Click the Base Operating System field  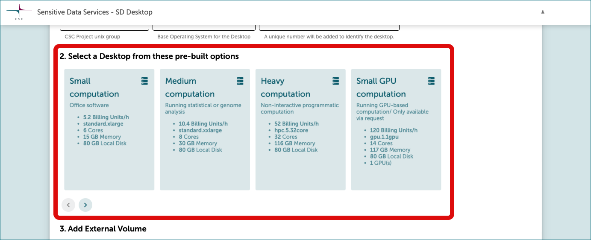204,27
